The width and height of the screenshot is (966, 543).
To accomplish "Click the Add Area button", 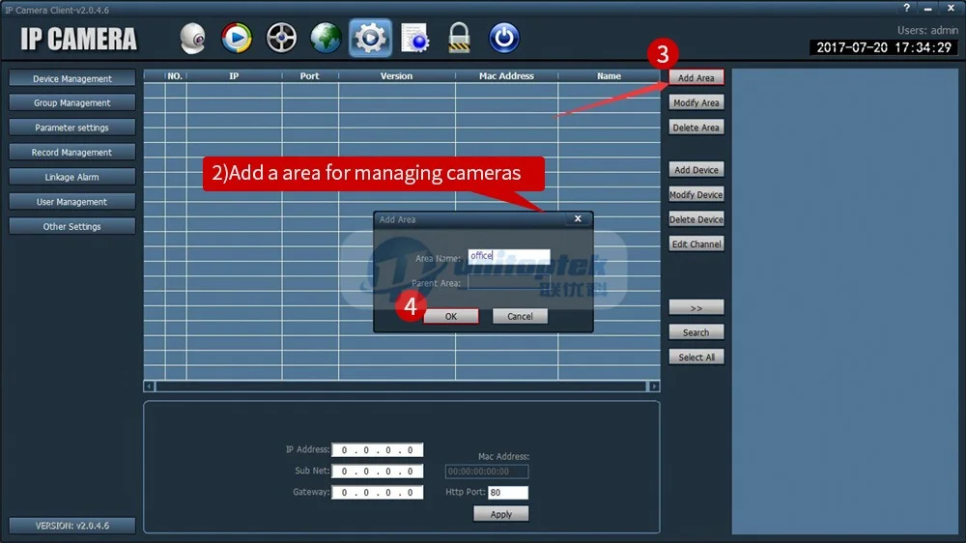I will [x=696, y=77].
